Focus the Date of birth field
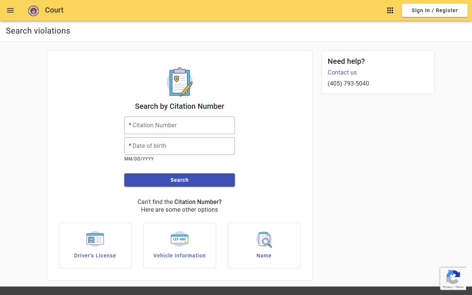The width and height of the screenshot is (472, 295). [x=180, y=146]
